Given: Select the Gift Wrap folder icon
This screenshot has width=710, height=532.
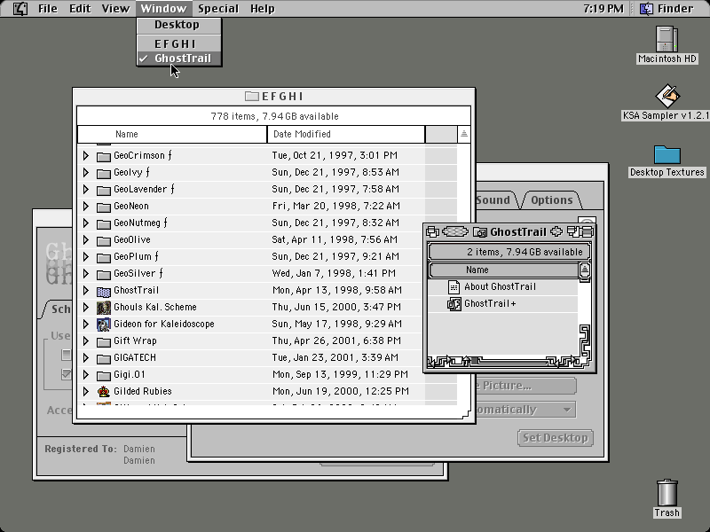Looking at the screenshot, I should click(104, 342).
